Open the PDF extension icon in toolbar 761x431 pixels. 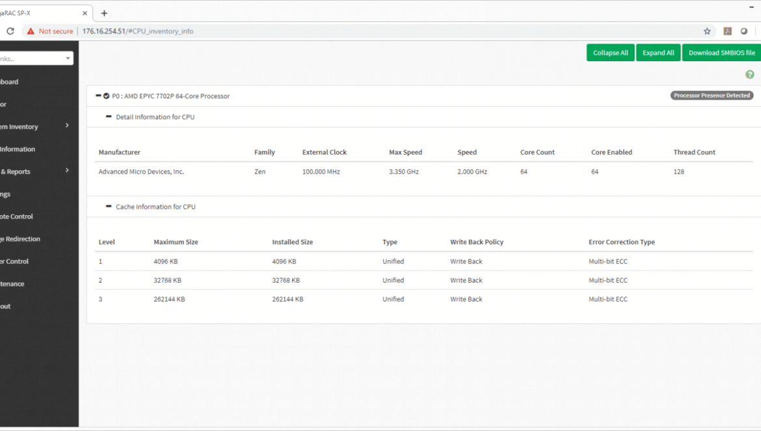(x=727, y=31)
